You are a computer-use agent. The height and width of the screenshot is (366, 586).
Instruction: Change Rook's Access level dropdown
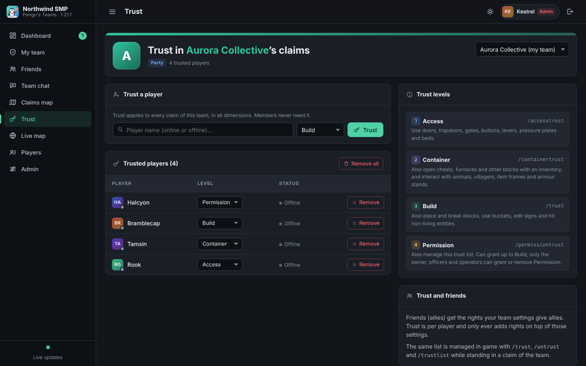(x=220, y=265)
